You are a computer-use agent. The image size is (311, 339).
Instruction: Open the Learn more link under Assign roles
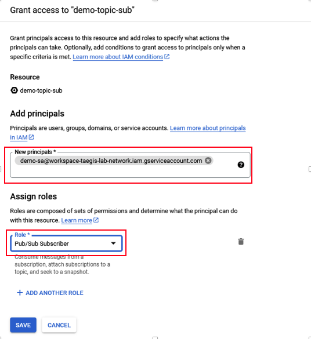(77, 220)
